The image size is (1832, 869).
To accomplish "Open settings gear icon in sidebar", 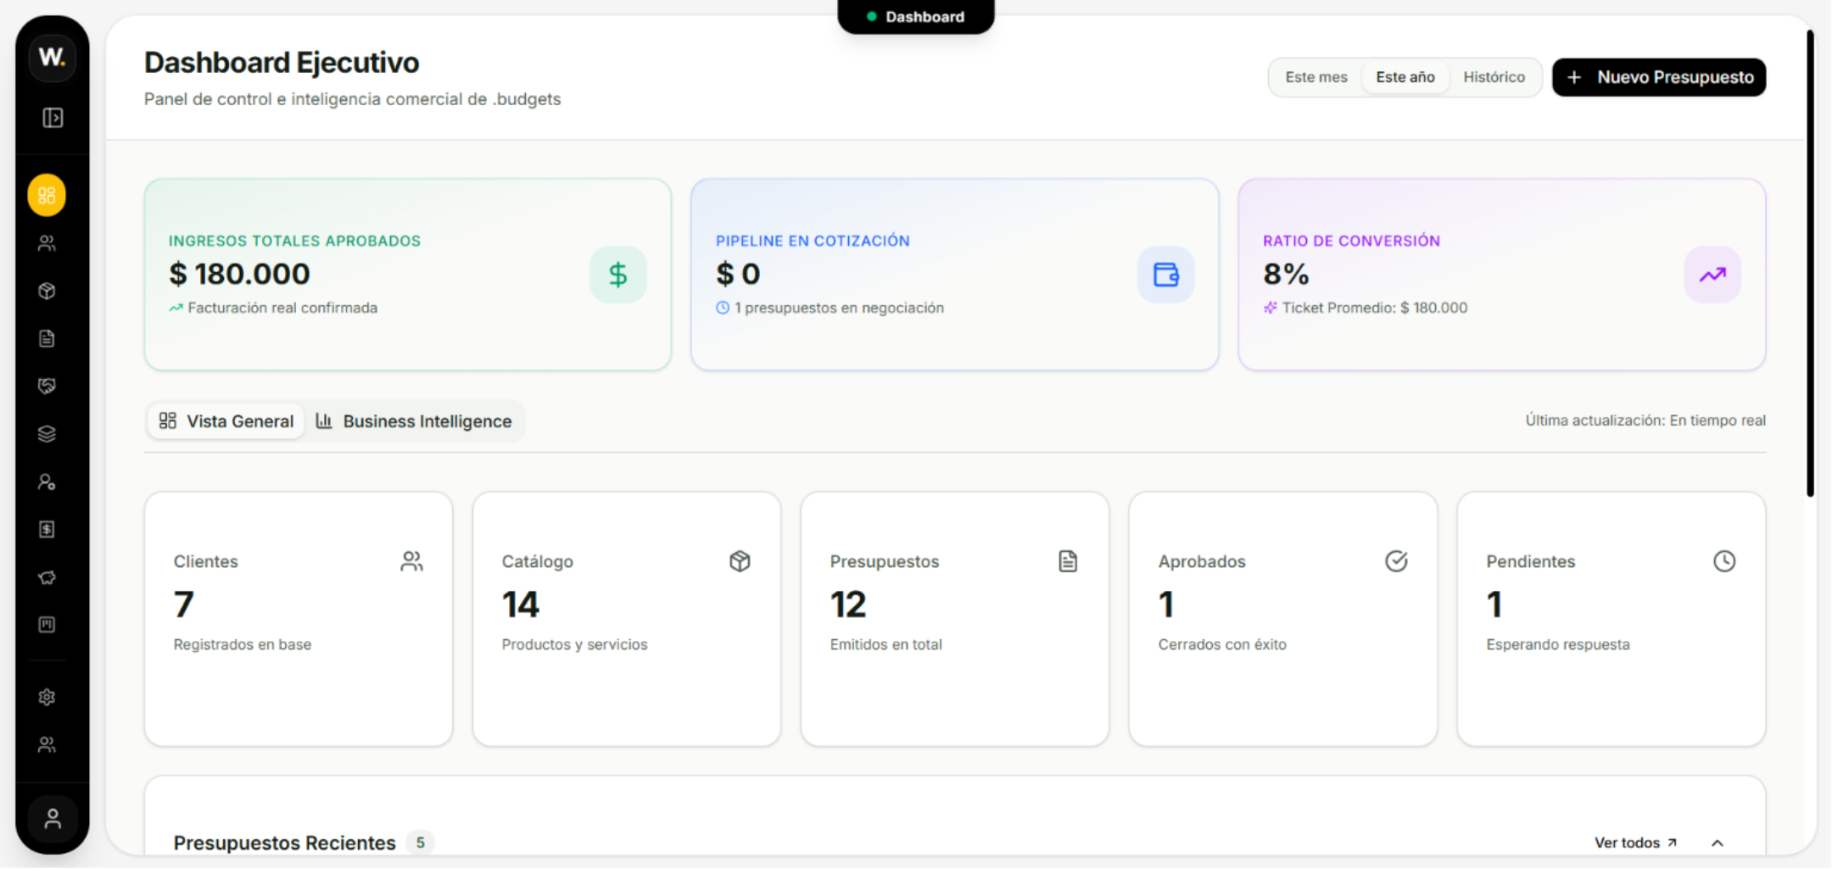I will [47, 697].
